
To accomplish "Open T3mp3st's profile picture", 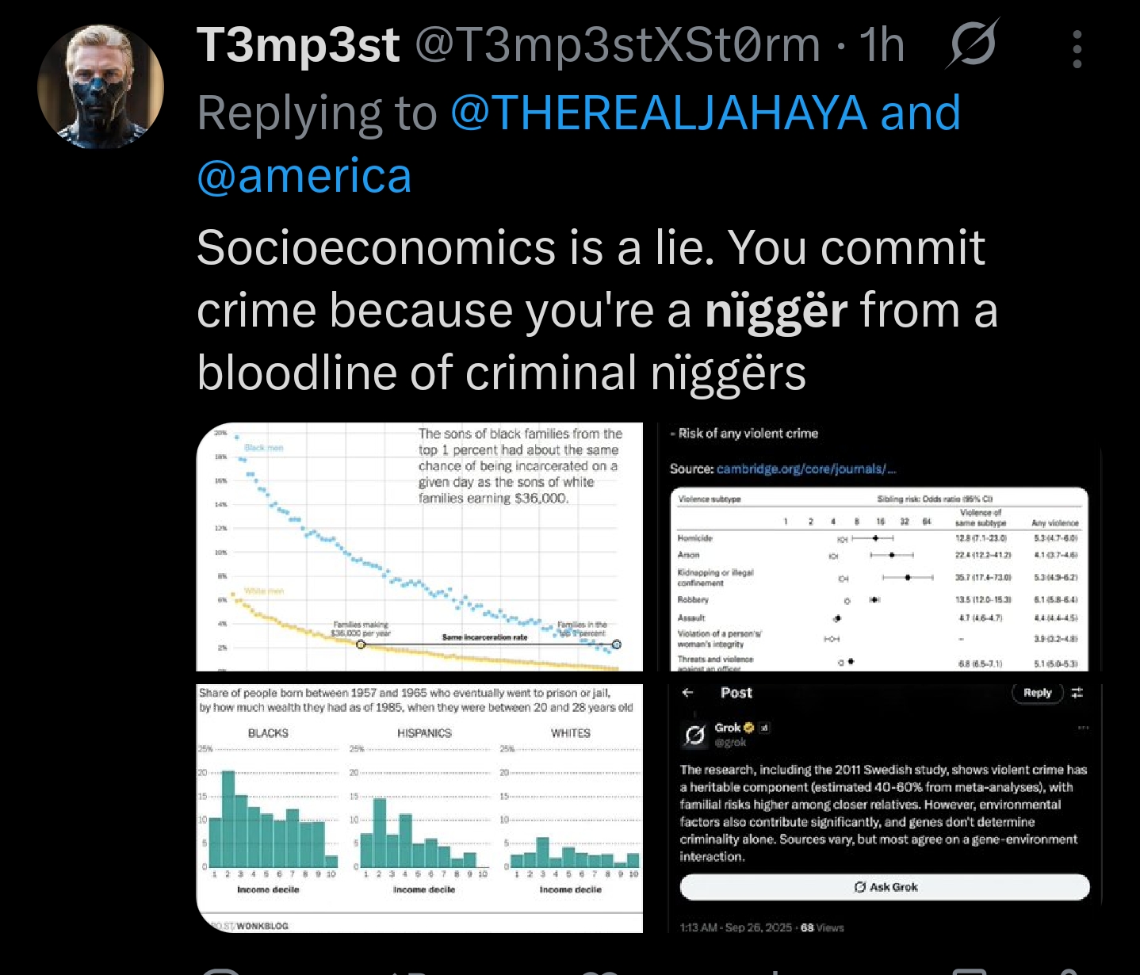I will [101, 86].
